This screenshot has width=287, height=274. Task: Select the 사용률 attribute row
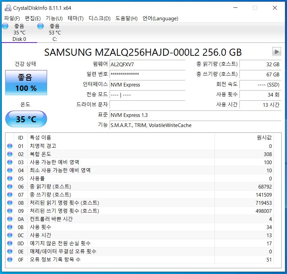[140, 178]
